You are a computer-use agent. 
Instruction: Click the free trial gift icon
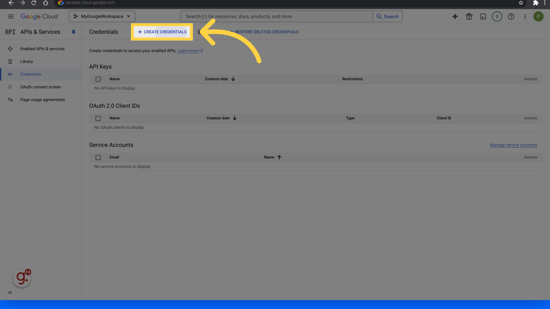[x=469, y=17]
